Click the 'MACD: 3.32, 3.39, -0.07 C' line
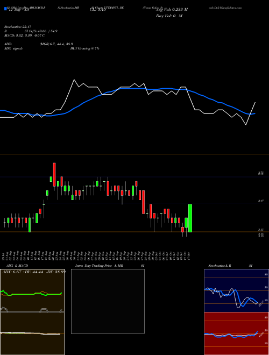 24,35
